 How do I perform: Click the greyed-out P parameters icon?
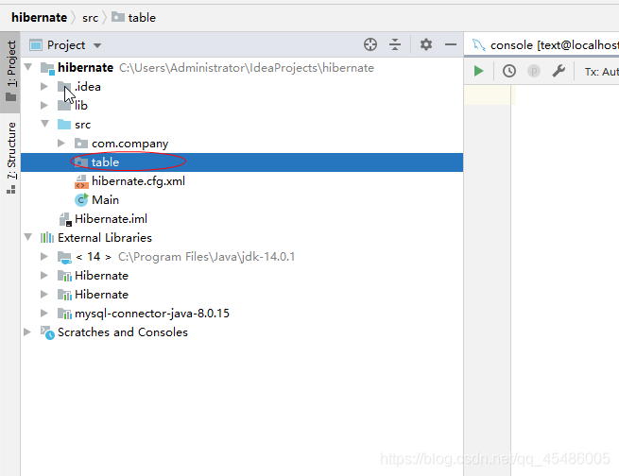tap(533, 71)
